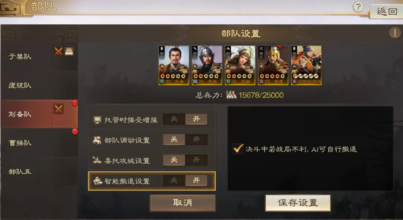Screen dimensions: 403x220
Task: Open the question mark help icon
Action: click(x=358, y=7)
